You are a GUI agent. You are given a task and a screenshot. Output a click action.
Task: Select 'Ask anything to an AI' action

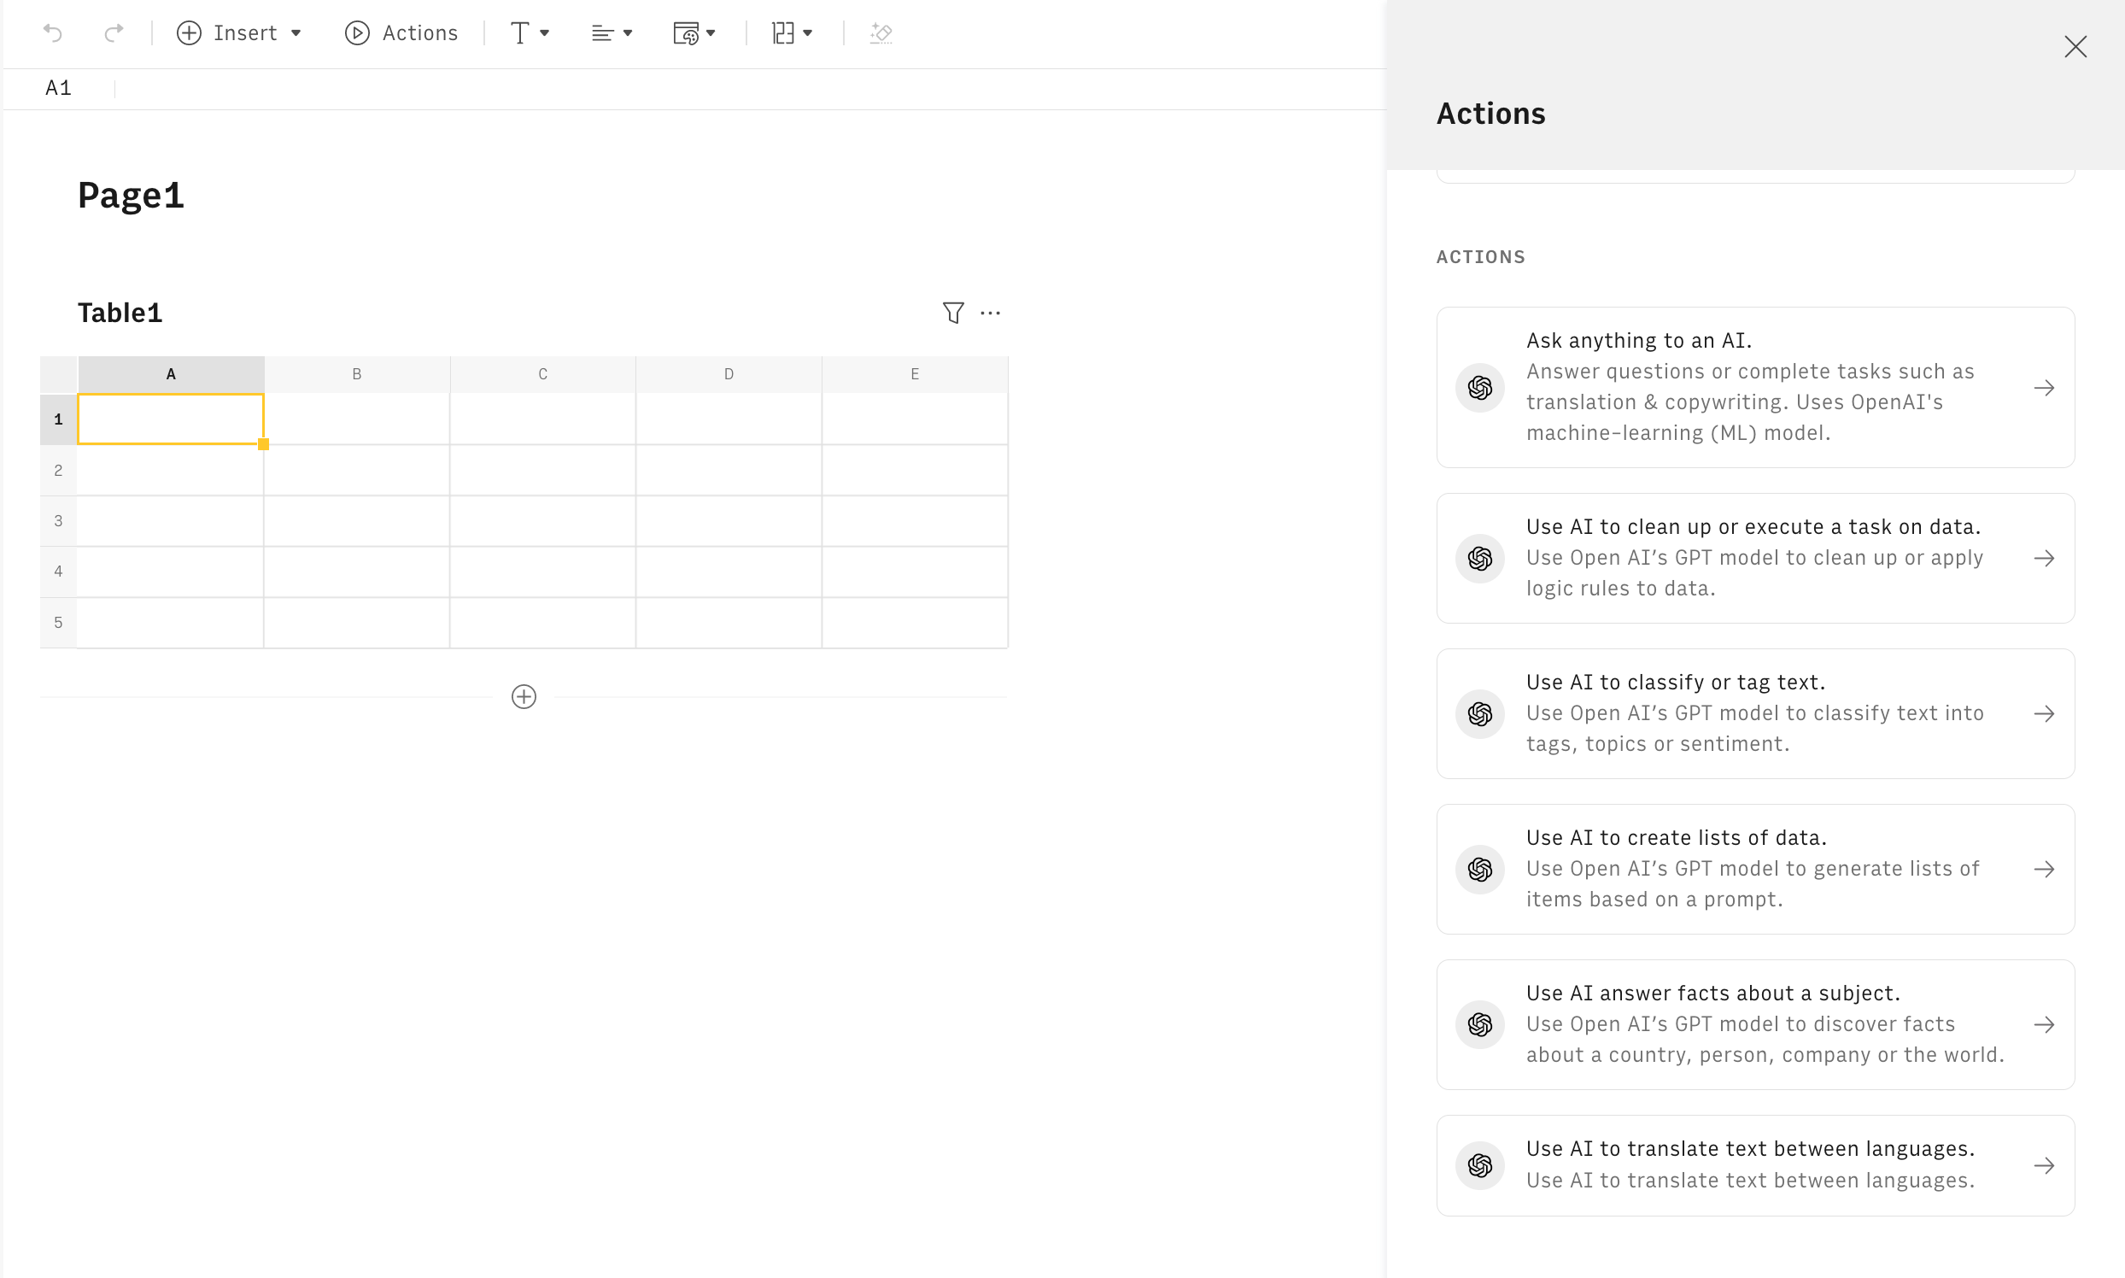coord(1755,387)
